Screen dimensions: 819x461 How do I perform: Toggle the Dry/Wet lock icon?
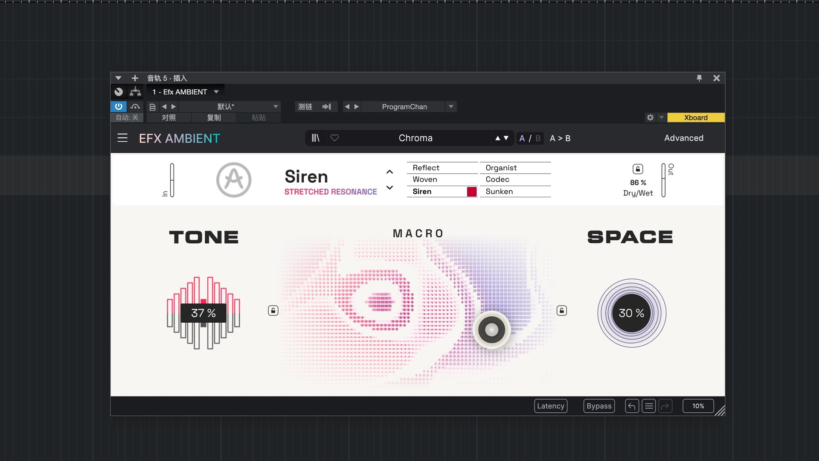click(638, 169)
